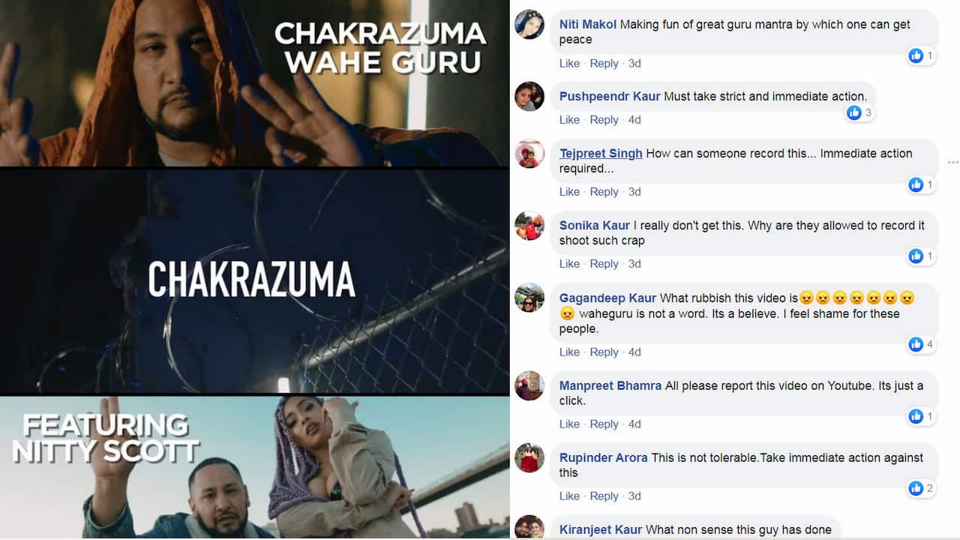Open Tejpreet Singh's profile name link
The height and width of the screenshot is (540, 960).
point(601,153)
